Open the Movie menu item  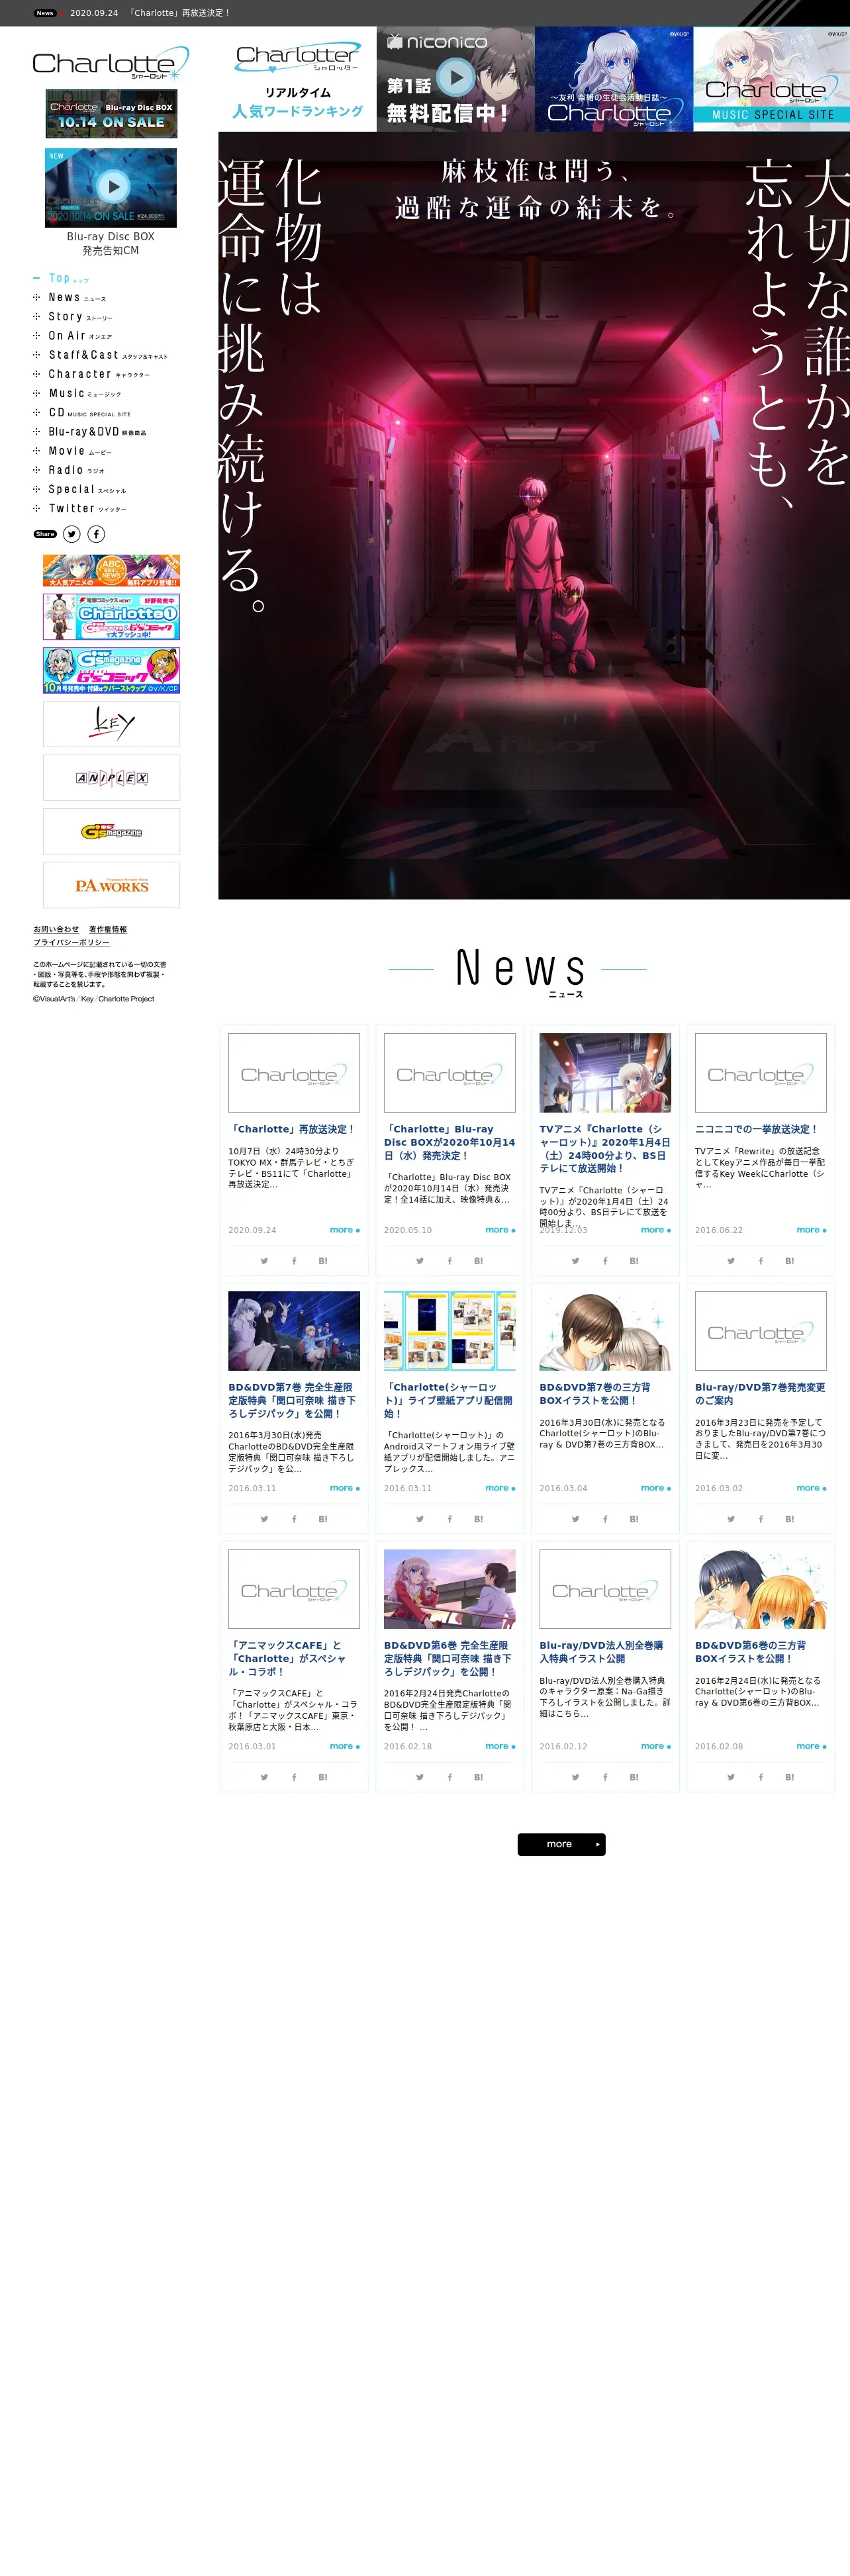[x=72, y=451]
